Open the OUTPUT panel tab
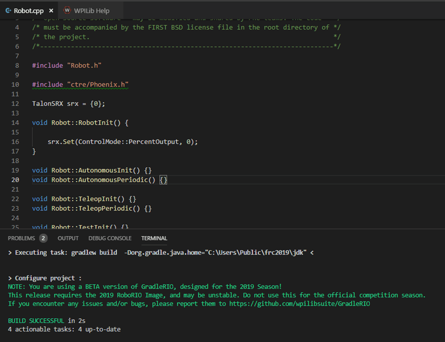 coord(68,238)
